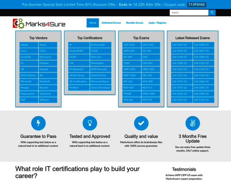Open the MD-102 exam link
Image resolution: width=231 pixels, height=182 pixels.
[151, 76]
